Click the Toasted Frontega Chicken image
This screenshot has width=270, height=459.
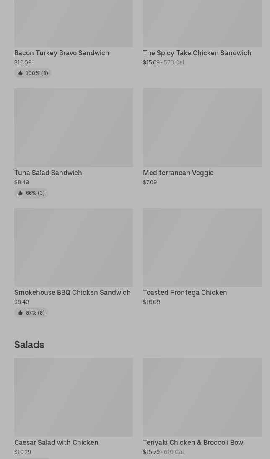click(x=202, y=248)
